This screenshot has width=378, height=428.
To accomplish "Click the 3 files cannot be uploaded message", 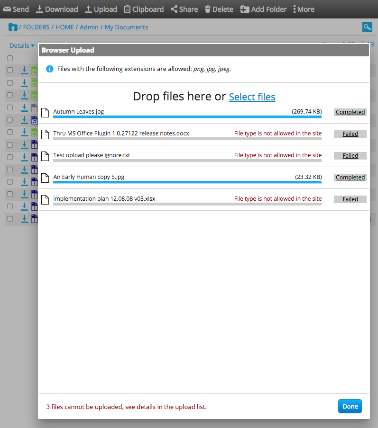I will click(x=126, y=407).
